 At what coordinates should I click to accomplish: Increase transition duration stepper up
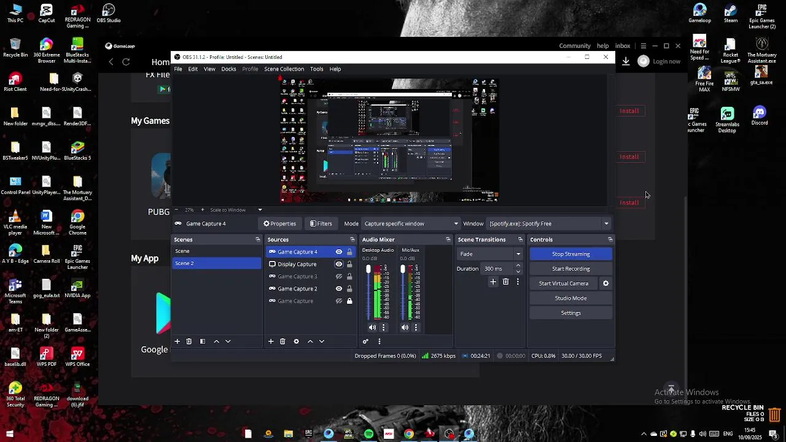[518, 266]
